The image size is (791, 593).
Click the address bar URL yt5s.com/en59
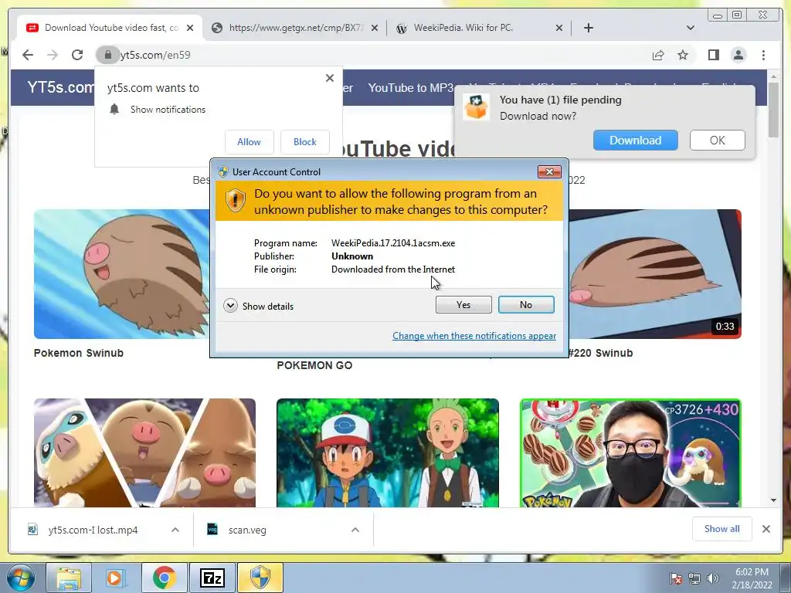pos(155,55)
